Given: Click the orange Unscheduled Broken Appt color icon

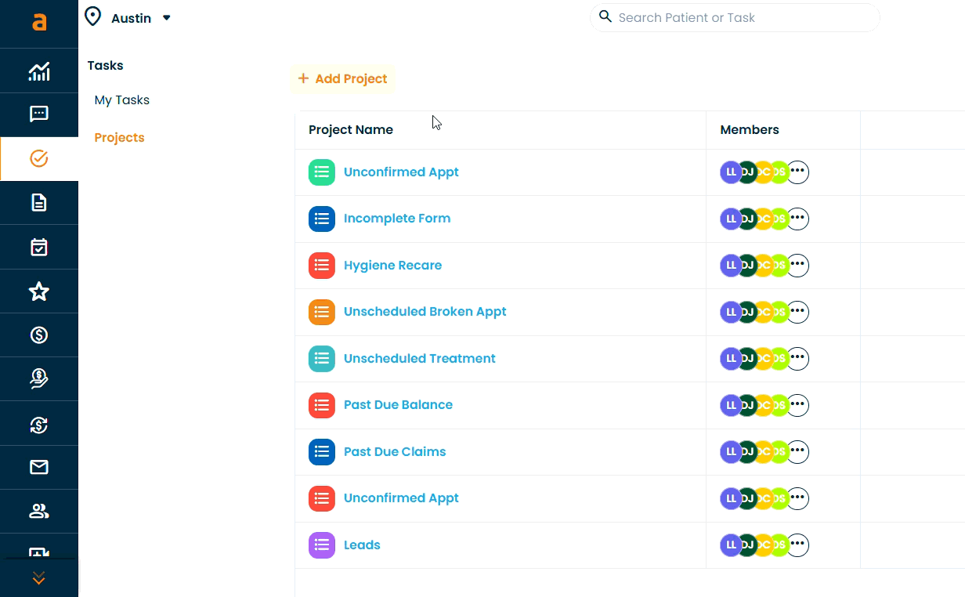Looking at the screenshot, I should coord(321,312).
